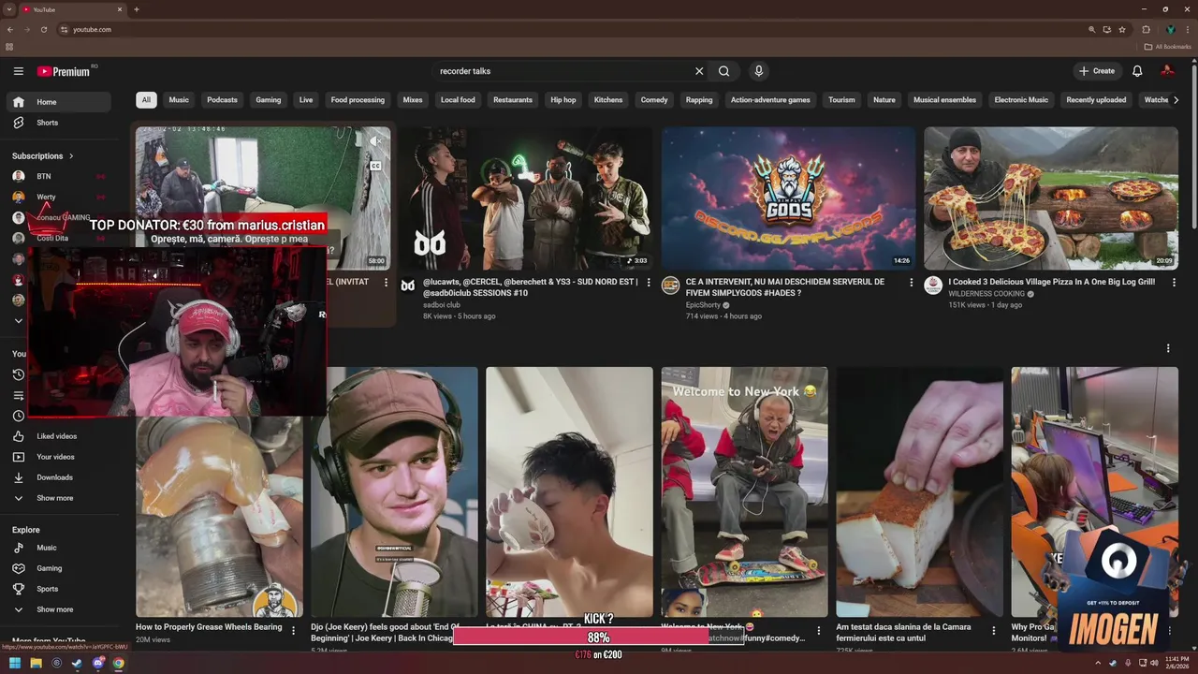
Task: Open options for Shorts shelf
Action: tap(1168, 348)
